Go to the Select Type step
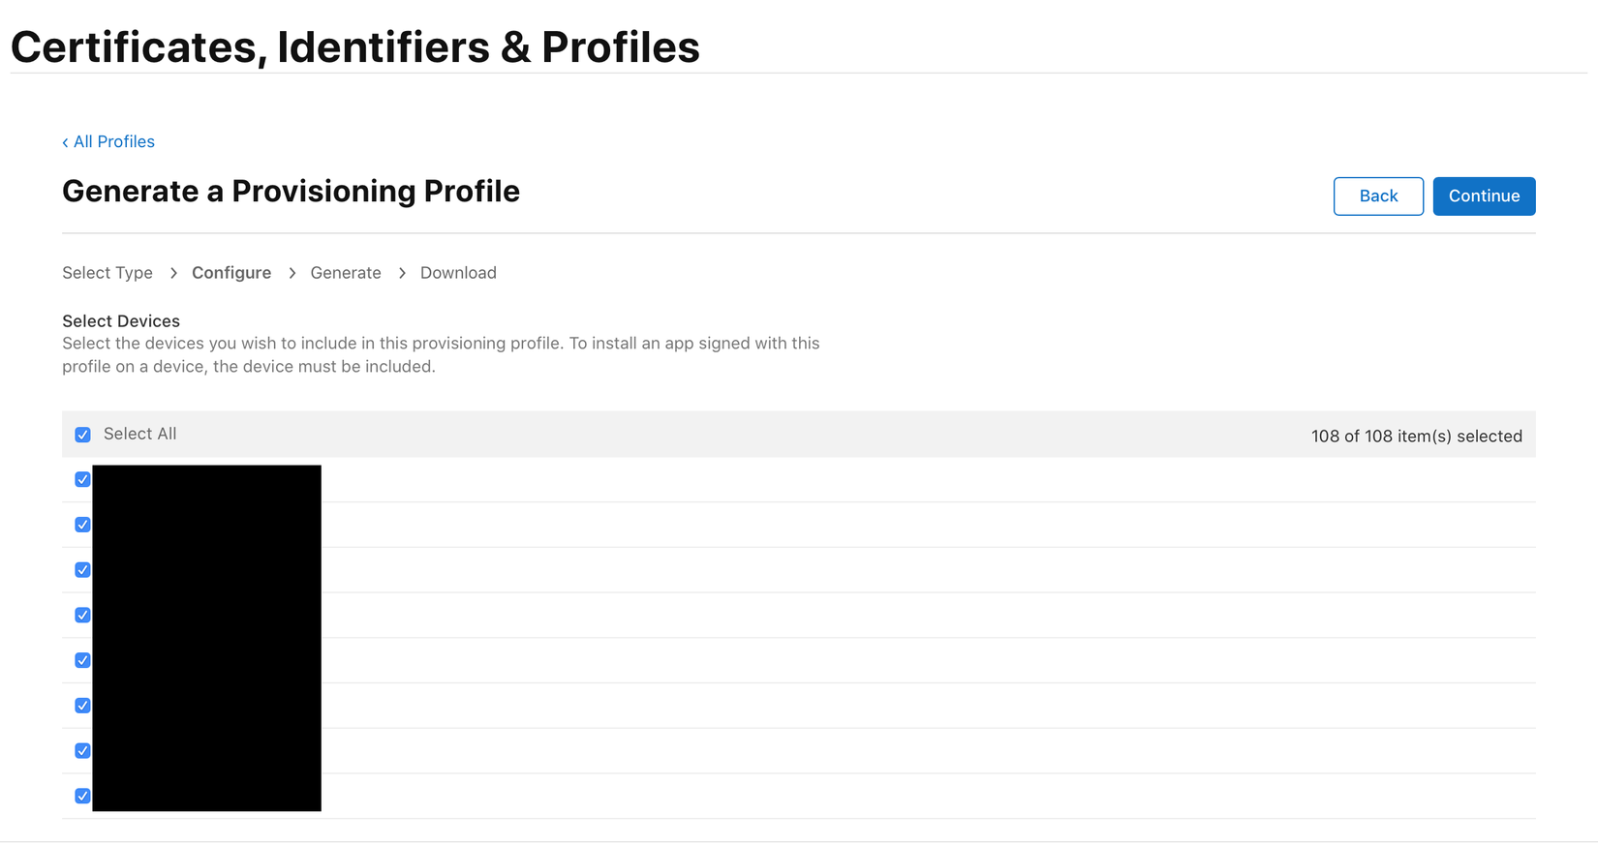Viewport: 1598px width, 845px height. pos(108,273)
